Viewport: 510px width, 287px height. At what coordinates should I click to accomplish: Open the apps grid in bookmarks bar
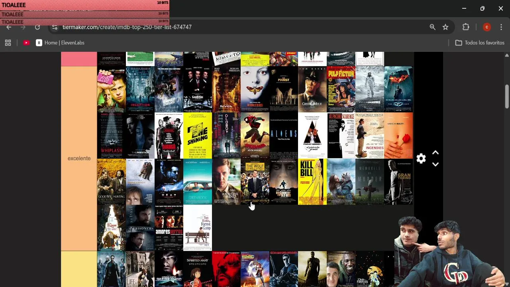8,43
